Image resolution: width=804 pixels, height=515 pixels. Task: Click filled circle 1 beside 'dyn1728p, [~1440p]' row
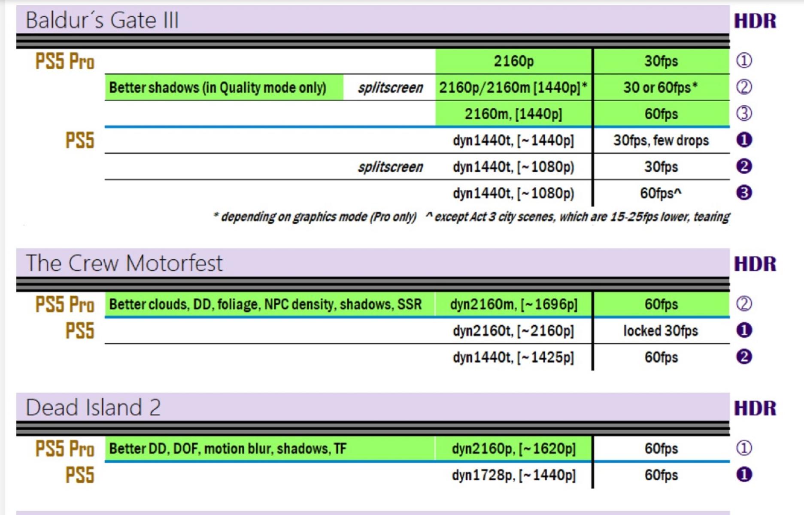tap(744, 475)
